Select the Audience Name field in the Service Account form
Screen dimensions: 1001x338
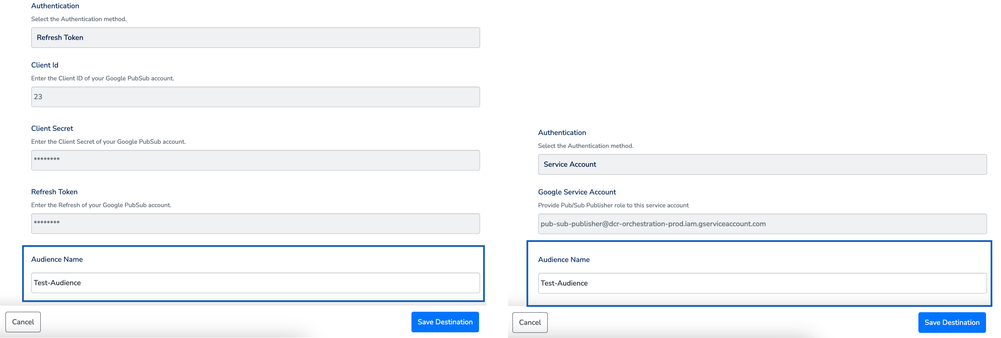[762, 283]
